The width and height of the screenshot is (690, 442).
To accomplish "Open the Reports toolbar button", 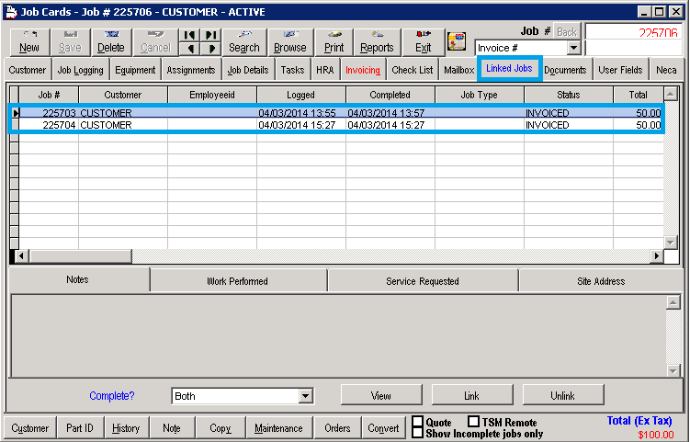I will (377, 42).
